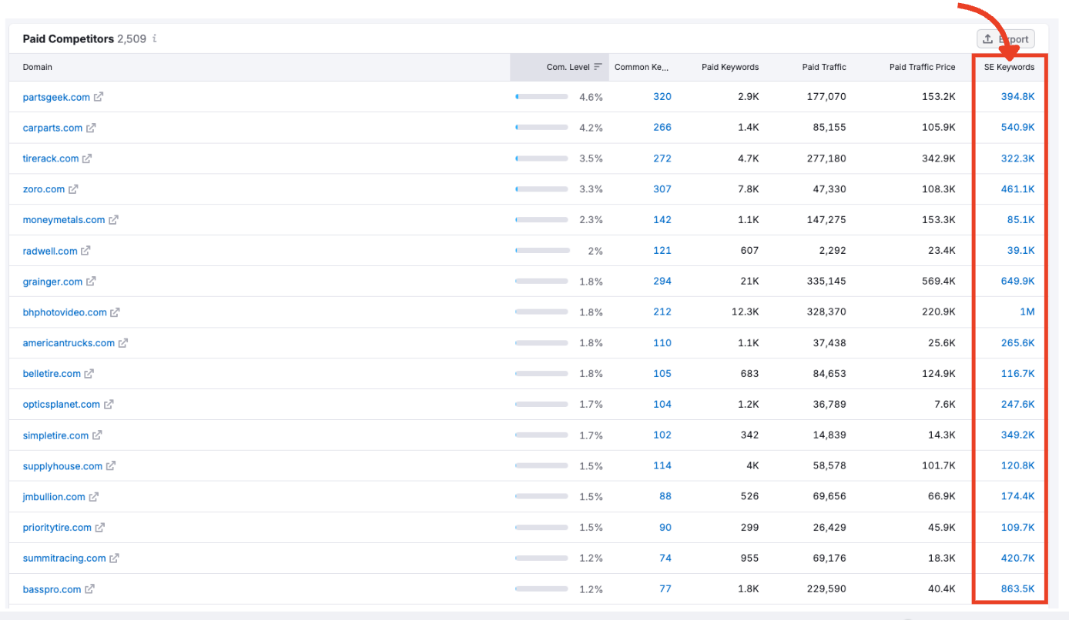Click the Export button

(x=1006, y=38)
